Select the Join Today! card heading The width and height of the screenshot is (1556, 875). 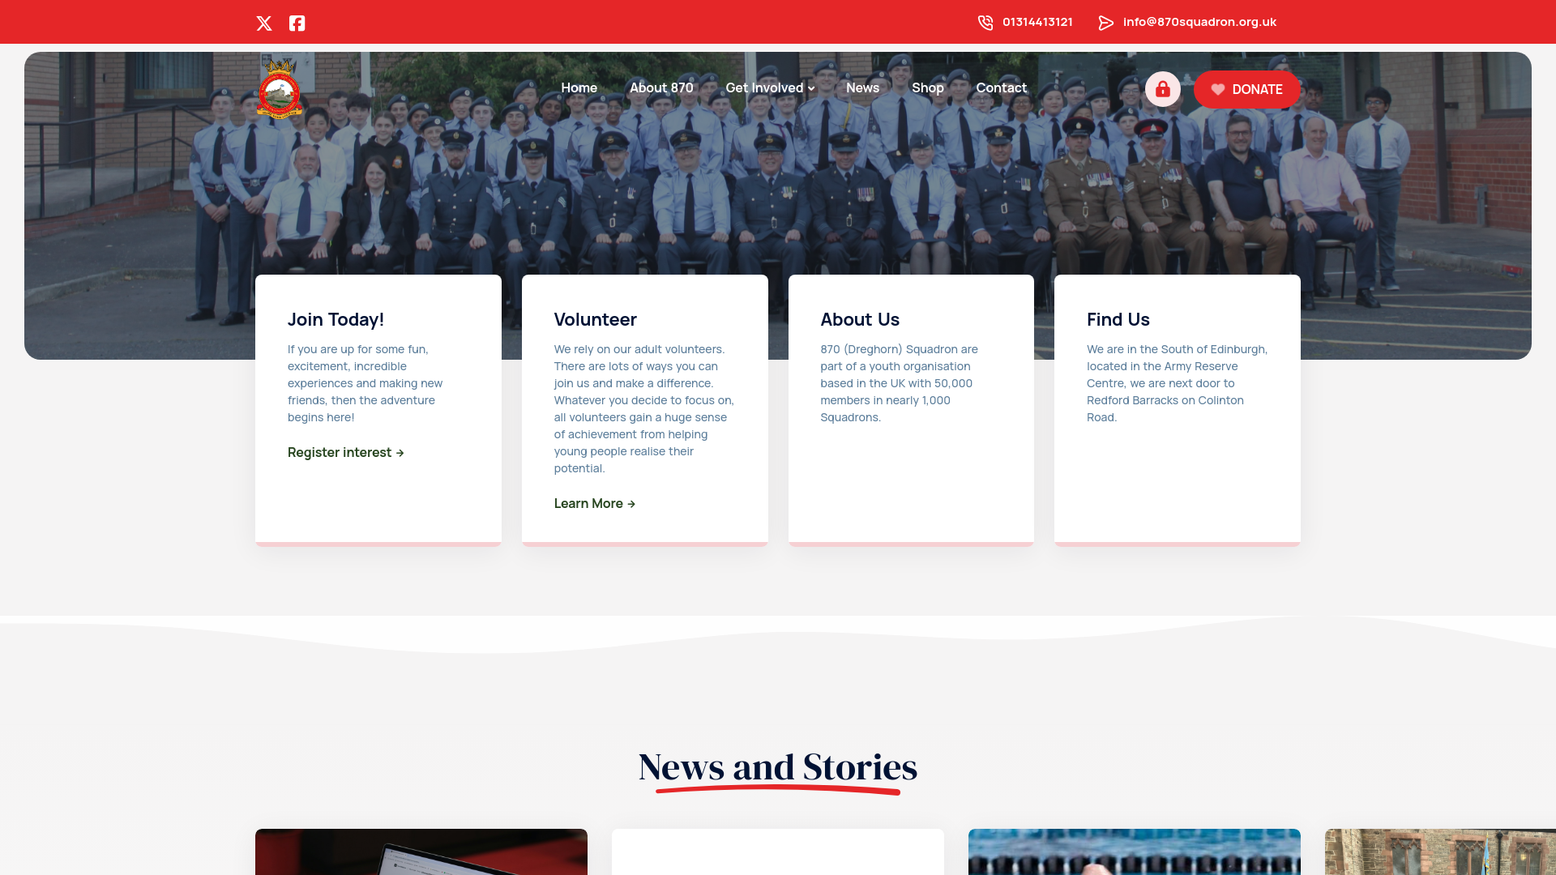[336, 319]
